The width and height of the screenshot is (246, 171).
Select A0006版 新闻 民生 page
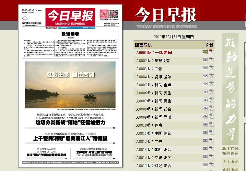click(x=154, y=93)
